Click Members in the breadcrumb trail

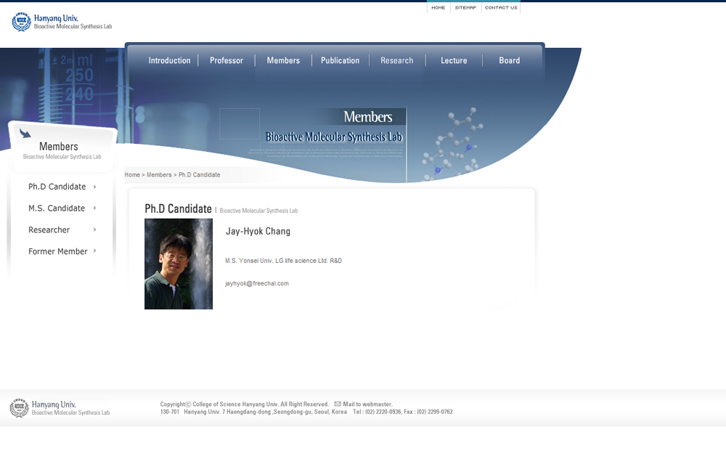point(159,175)
